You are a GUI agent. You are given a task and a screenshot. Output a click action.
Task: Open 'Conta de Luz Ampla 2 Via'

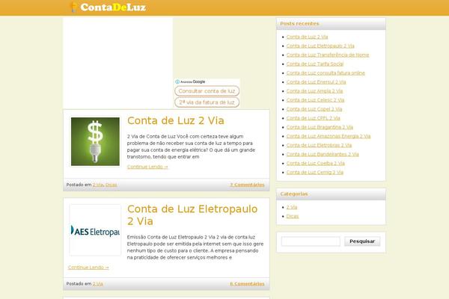(314, 91)
